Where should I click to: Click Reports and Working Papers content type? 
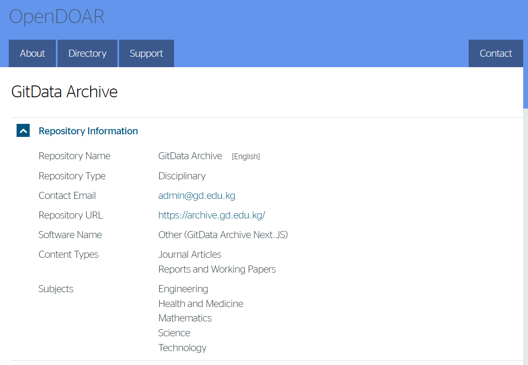point(217,269)
